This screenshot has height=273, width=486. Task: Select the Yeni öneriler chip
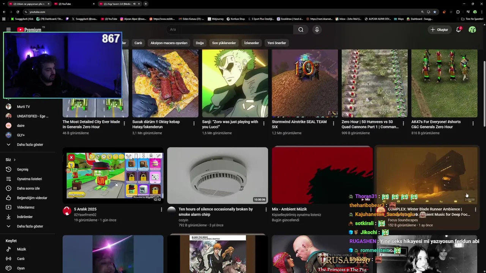pos(277,43)
